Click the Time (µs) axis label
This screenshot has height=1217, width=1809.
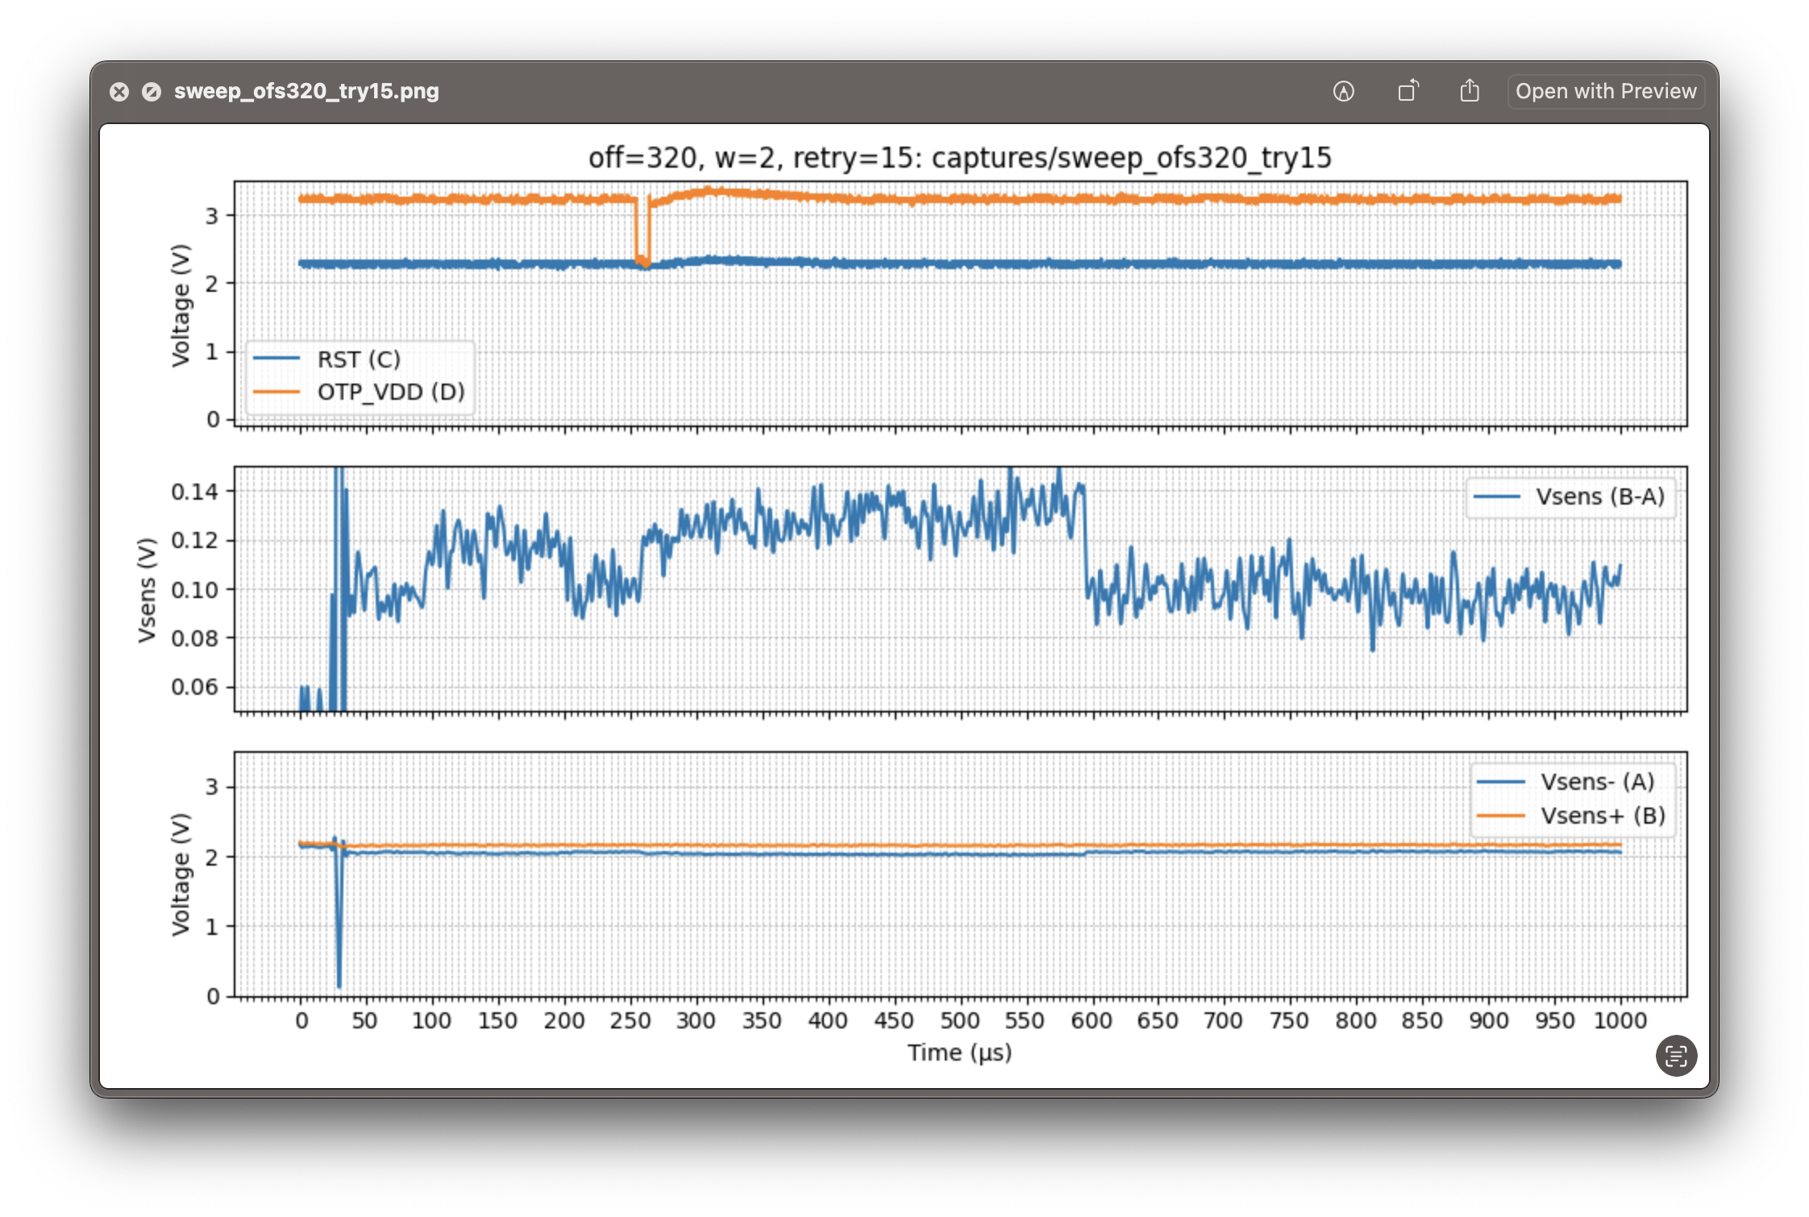(x=959, y=1053)
